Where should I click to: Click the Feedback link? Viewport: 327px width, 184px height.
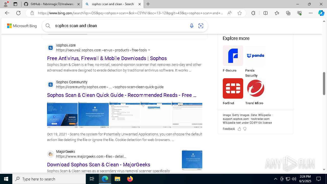coord(229,129)
